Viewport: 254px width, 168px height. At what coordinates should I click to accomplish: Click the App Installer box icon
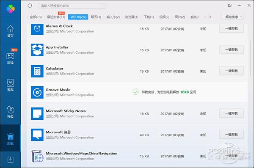[37, 50]
